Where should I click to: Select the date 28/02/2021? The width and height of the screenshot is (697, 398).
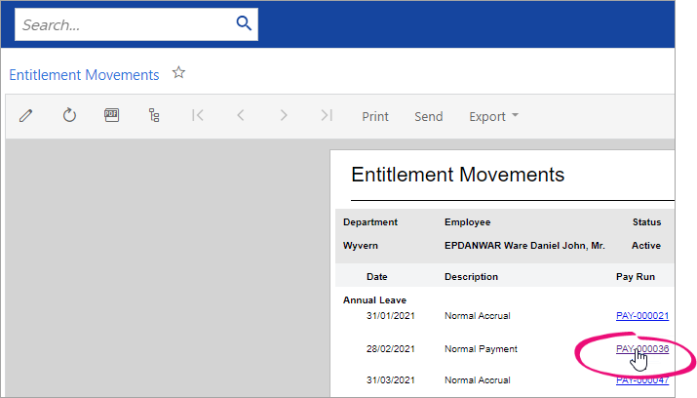[x=390, y=349]
